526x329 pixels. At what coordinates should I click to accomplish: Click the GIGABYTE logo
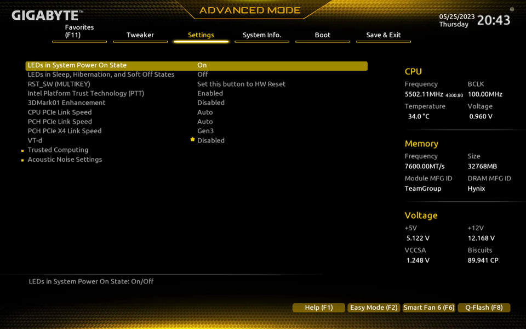47,15
